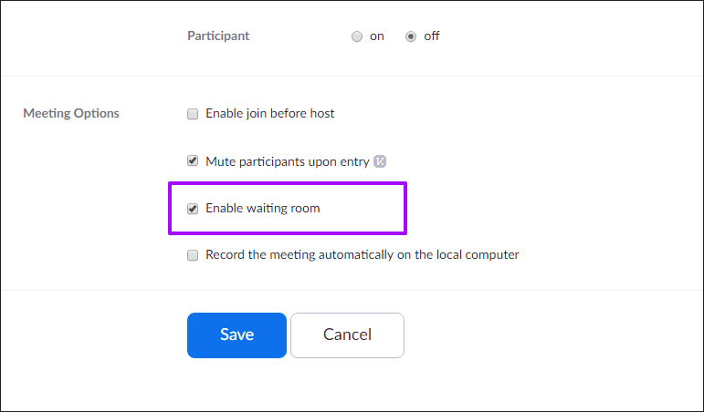
Task: Click the 'on' label text next to Participant
Action: [x=376, y=36]
